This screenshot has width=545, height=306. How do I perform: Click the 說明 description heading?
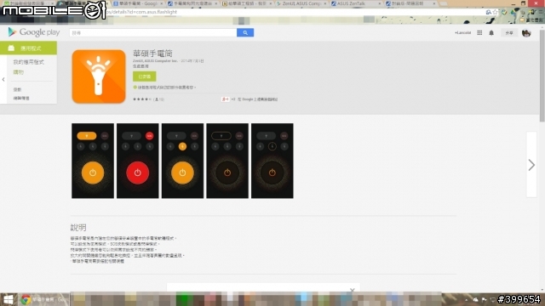pos(78,228)
